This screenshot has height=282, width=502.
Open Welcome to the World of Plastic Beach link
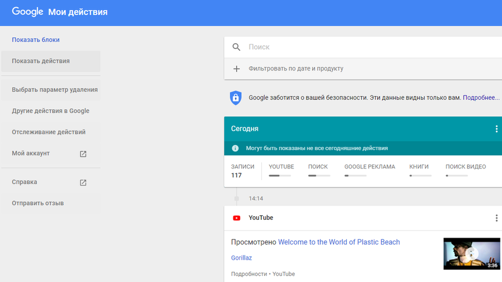339,242
